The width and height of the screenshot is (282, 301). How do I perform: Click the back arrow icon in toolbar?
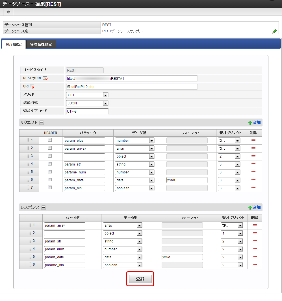click(8, 12)
